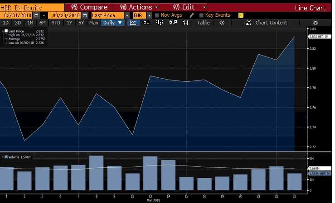
Task: Enable the Mov Avgs checkbox
Action: click(x=157, y=15)
